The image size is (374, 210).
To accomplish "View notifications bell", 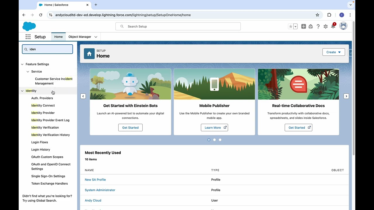I will click(x=333, y=27).
